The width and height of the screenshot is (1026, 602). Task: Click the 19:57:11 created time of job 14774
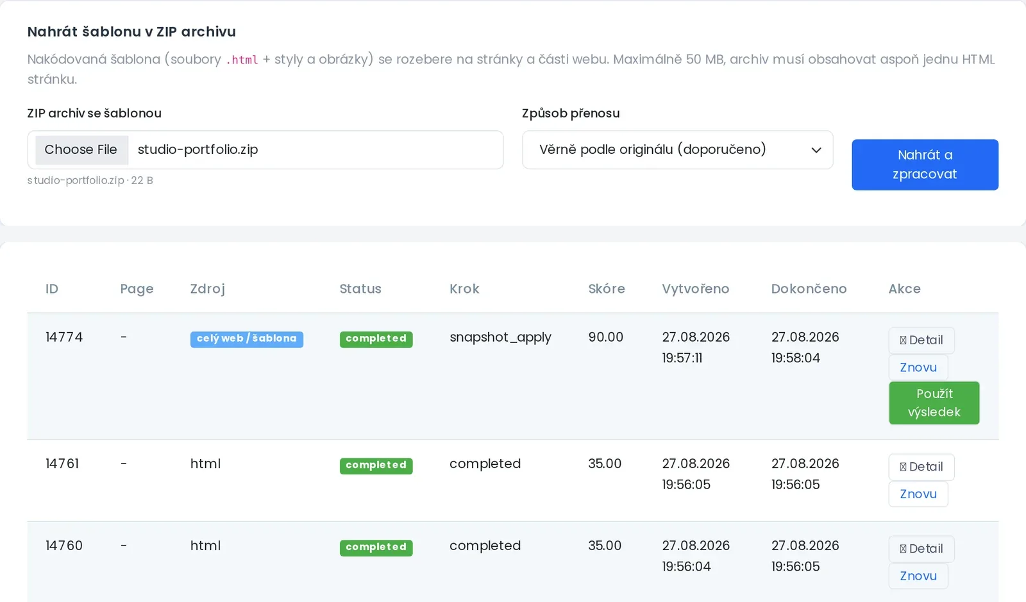682,358
